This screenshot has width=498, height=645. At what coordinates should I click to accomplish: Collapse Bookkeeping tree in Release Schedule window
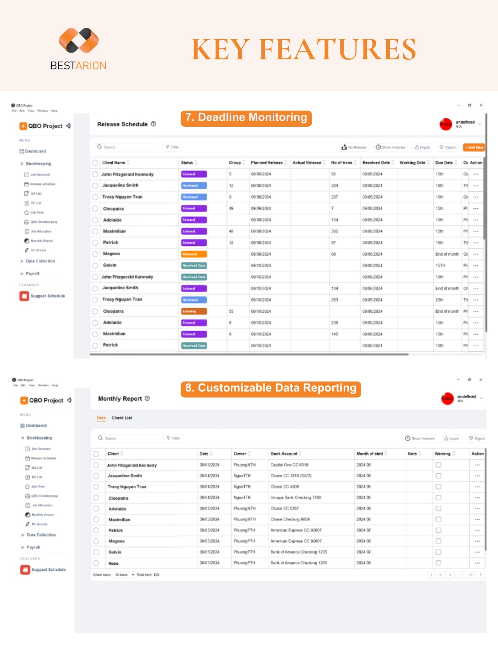tap(22, 164)
